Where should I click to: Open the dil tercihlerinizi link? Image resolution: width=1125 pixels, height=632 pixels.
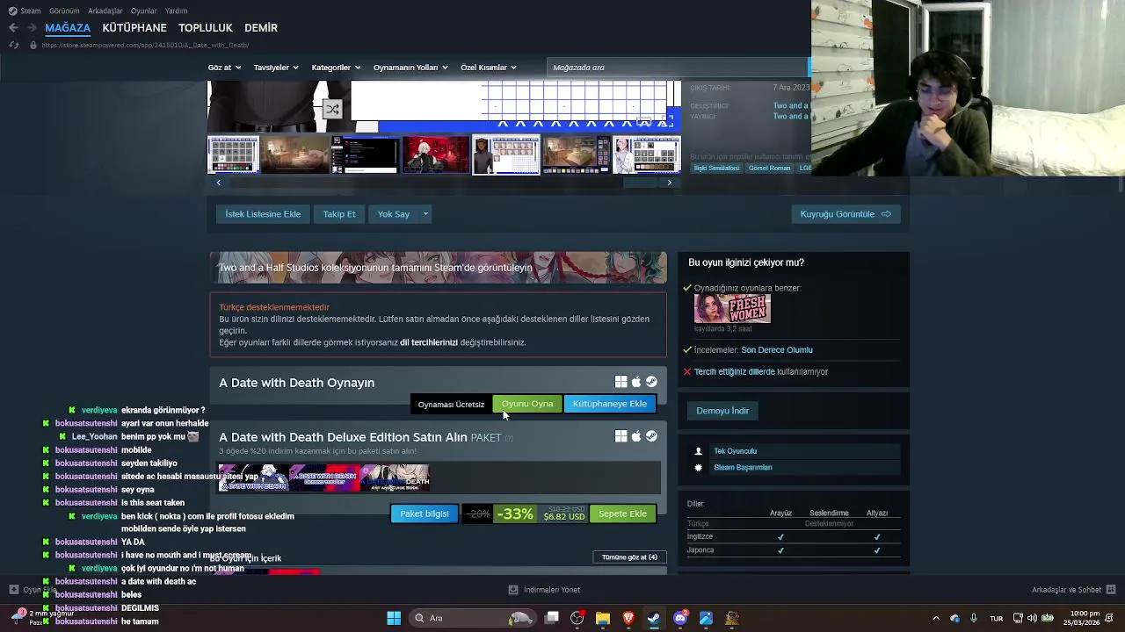(429, 342)
